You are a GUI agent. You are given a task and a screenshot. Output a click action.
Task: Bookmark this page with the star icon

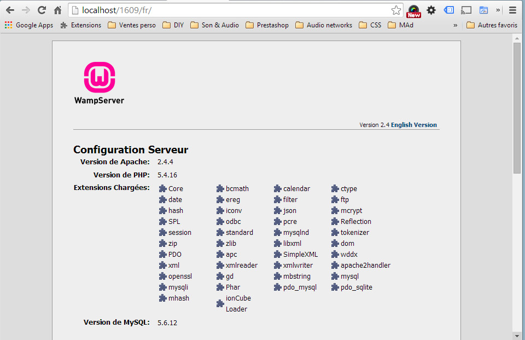tap(396, 10)
